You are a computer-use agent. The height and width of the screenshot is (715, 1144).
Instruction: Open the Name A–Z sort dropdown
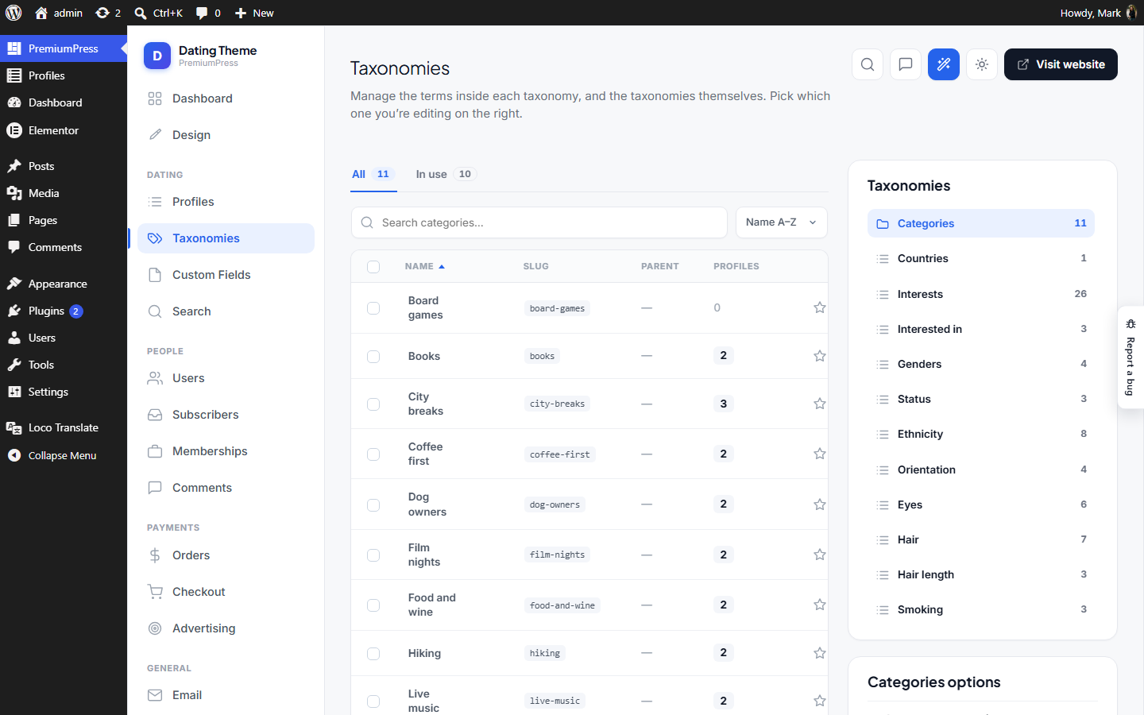[782, 222]
